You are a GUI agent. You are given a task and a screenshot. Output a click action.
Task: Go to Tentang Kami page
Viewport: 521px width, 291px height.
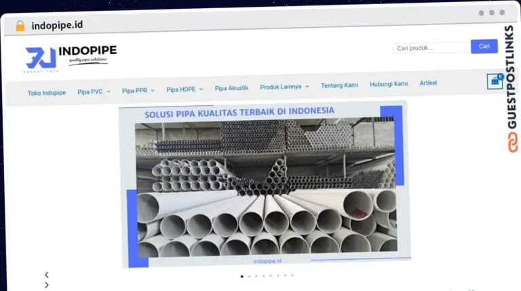coord(339,85)
